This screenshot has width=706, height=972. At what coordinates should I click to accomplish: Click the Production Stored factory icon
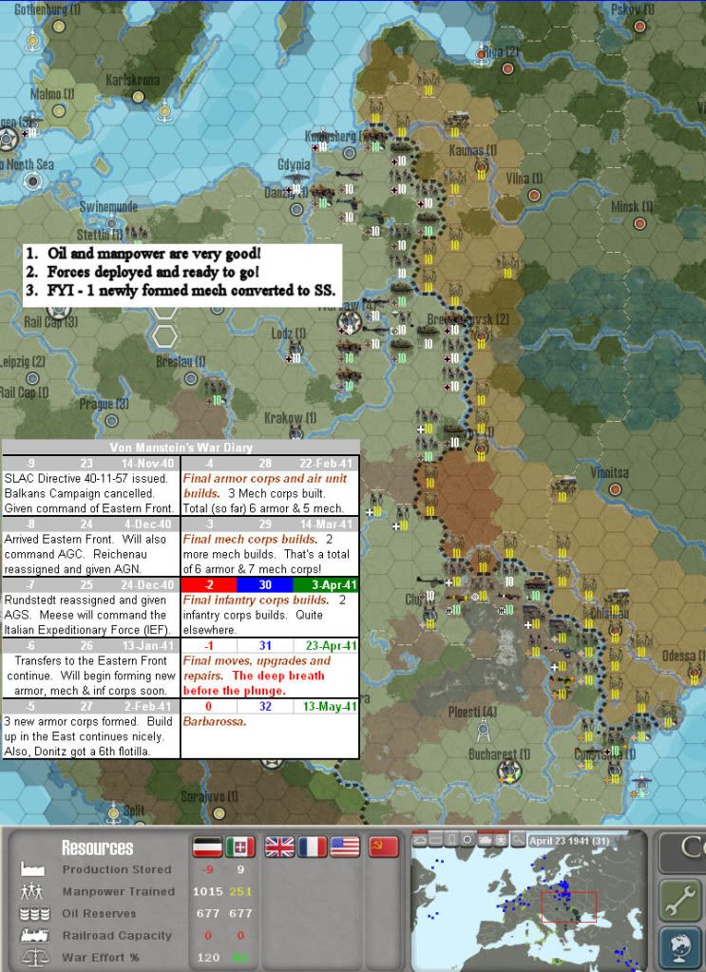click(32, 869)
